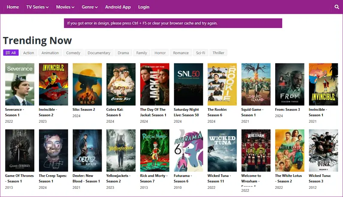Image resolution: width=343 pixels, height=197 pixels.
Task: Click the 'Silo: Season 2' title link
Action: click(x=84, y=109)
